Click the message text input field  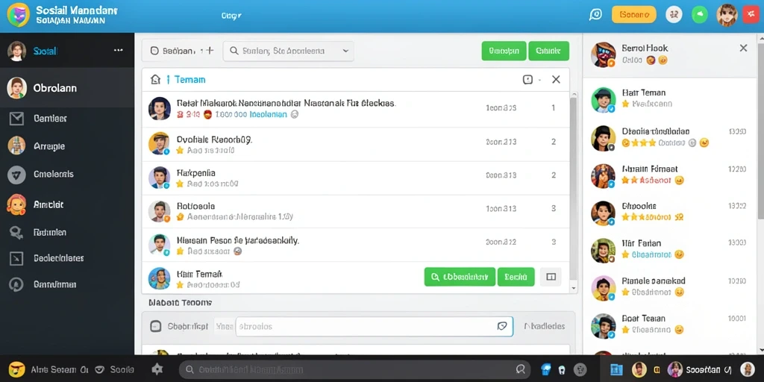pyautogui.click(x=375, y=327)
